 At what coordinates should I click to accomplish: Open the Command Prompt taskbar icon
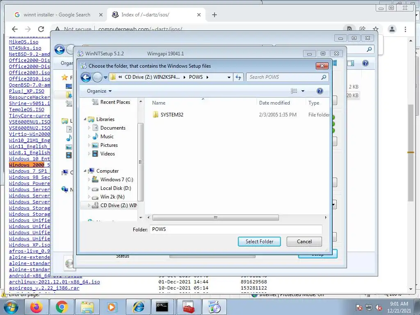162,307
